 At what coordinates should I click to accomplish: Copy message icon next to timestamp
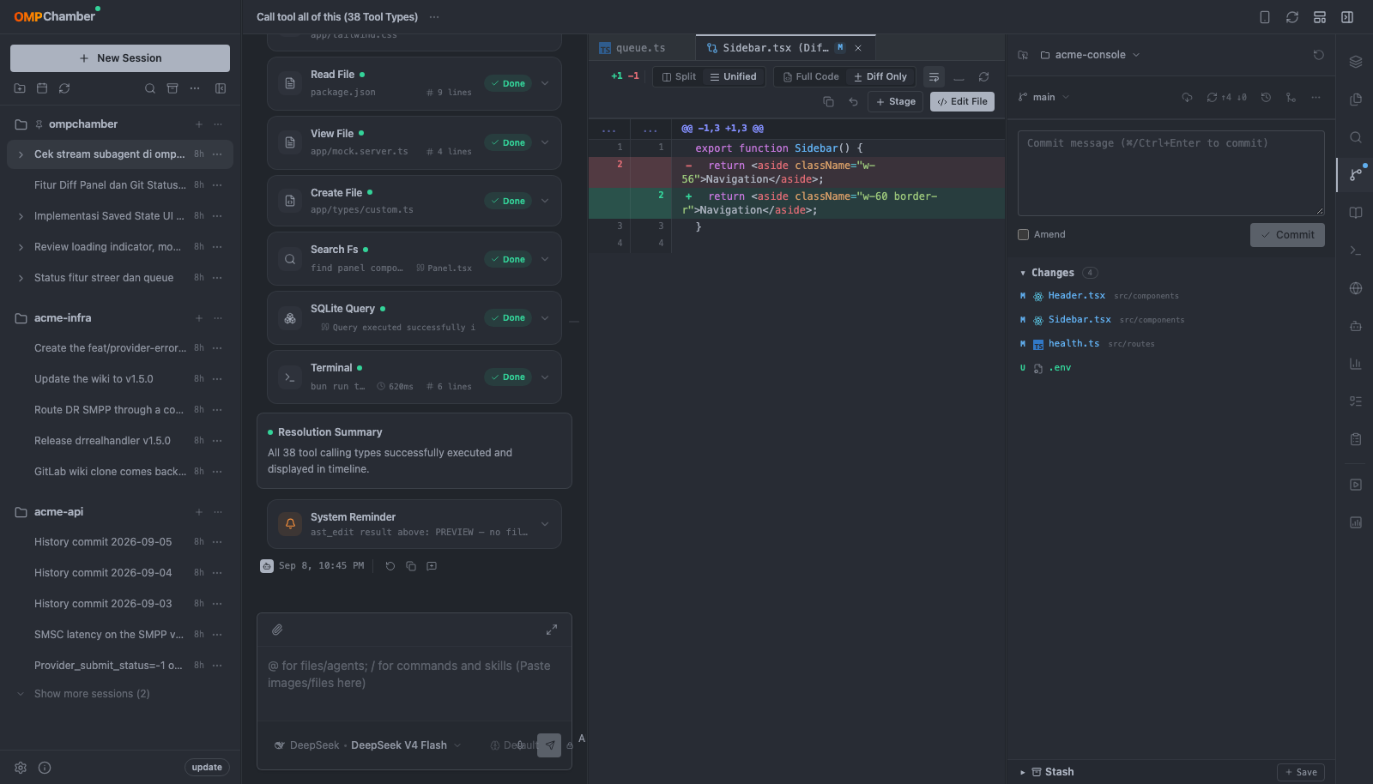[x=411, y=566]
